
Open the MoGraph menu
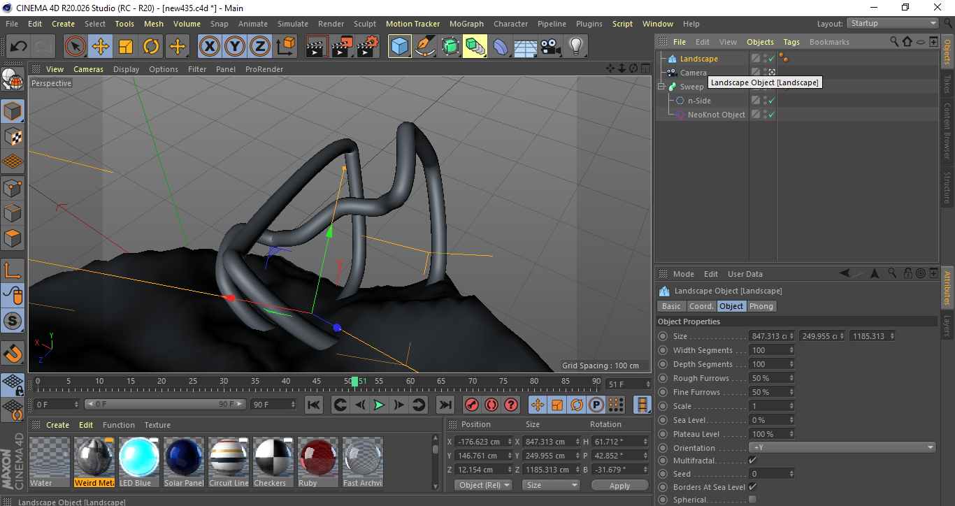tap(466, 24)
